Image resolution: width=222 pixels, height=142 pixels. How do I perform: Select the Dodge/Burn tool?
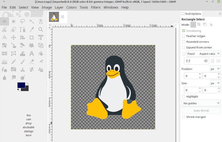pyautogui.click(x=23, y=78)
